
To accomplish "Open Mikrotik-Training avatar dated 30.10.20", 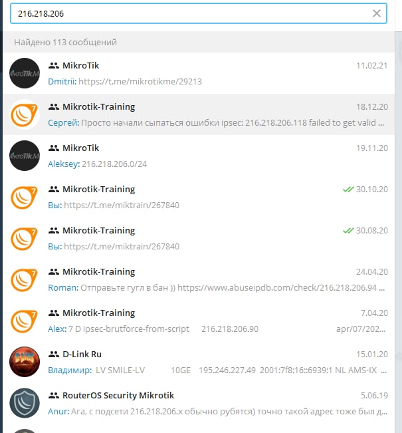I will 25,197.
